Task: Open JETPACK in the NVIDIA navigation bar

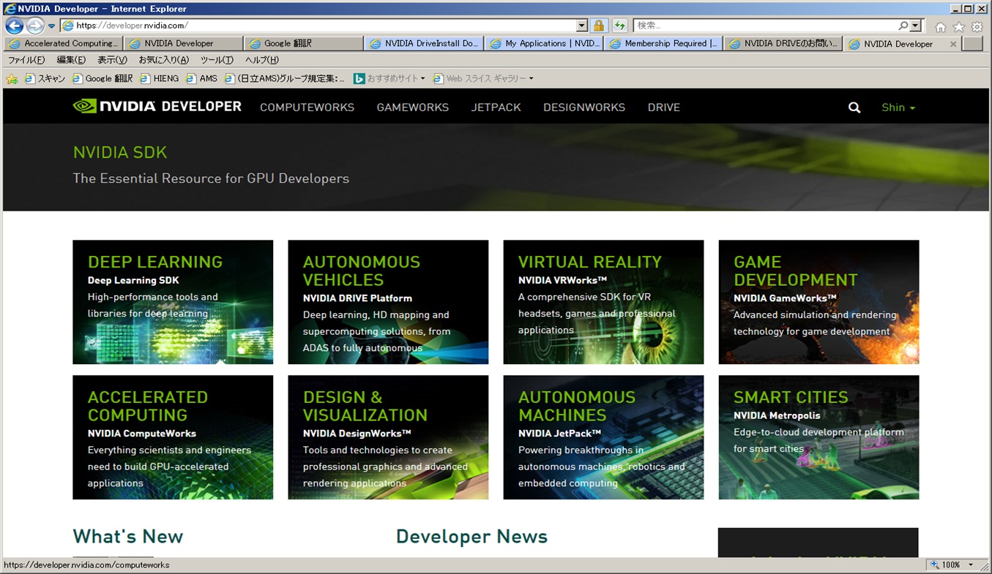Action: [x=496, y=107]
